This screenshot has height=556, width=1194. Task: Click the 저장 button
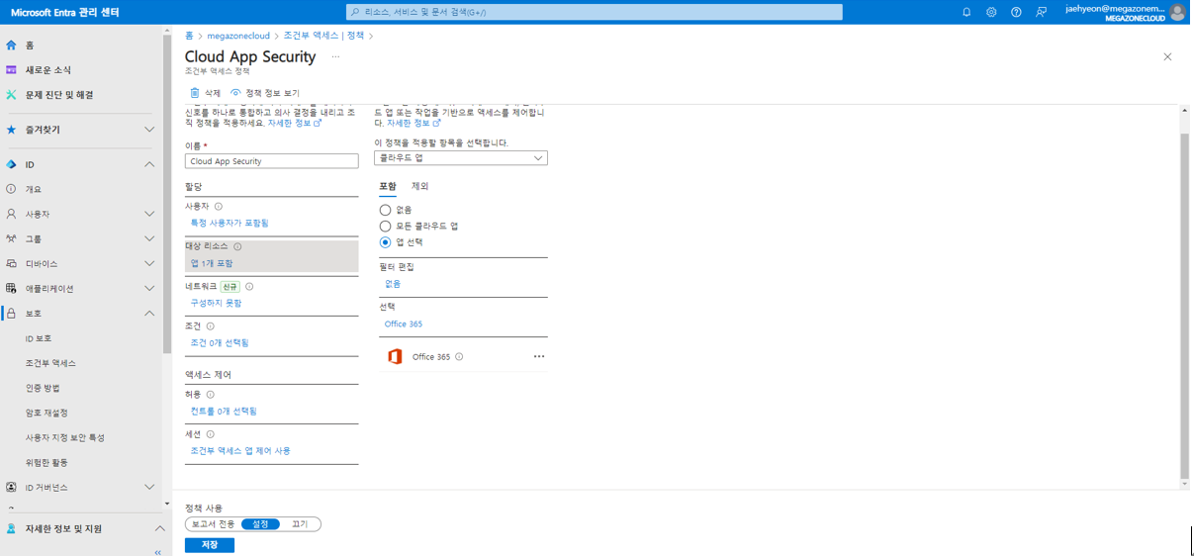210,545
